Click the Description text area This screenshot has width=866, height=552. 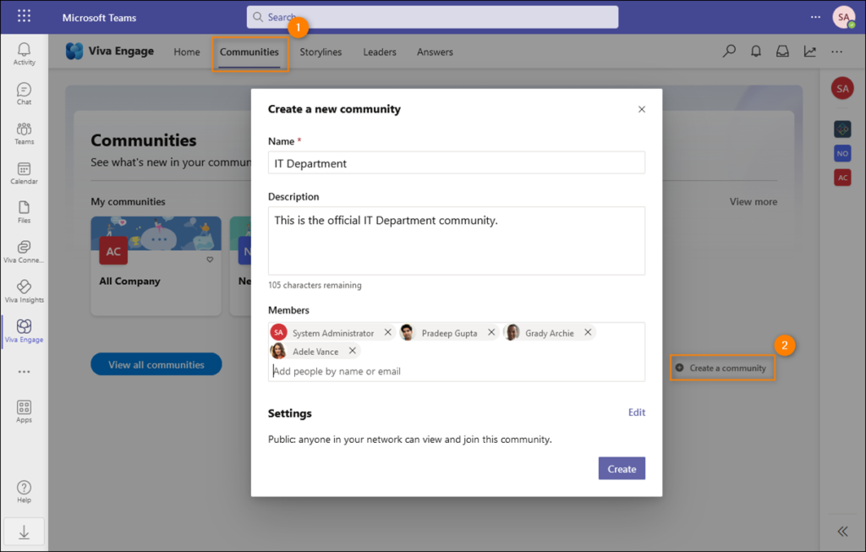(x=456, y=241)
